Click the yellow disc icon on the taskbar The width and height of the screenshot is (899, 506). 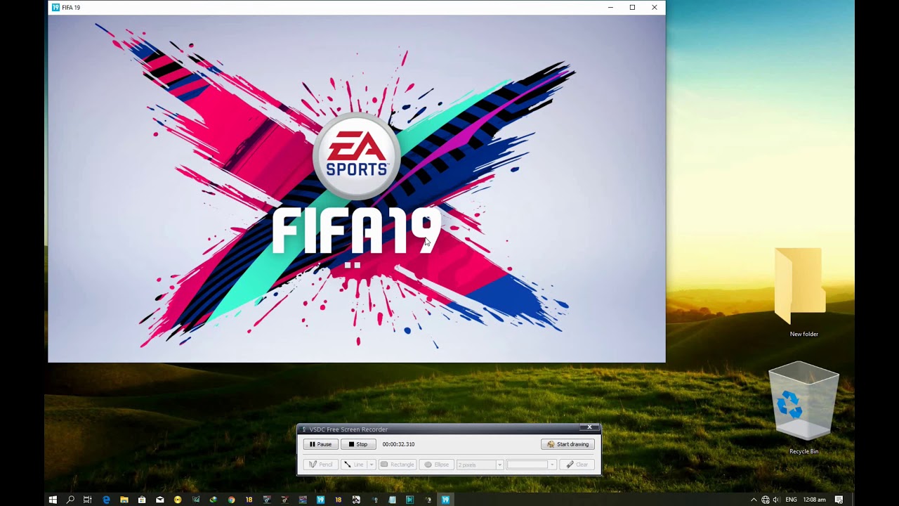pyautogui.click(x=178, y=500)
